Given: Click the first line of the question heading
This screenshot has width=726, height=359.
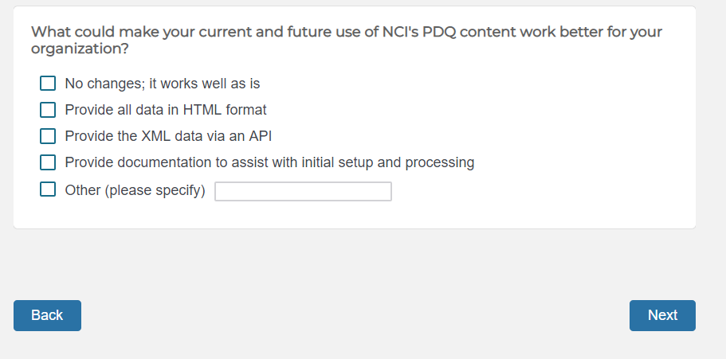Looking at the screenshot, I should coord(347,33).
